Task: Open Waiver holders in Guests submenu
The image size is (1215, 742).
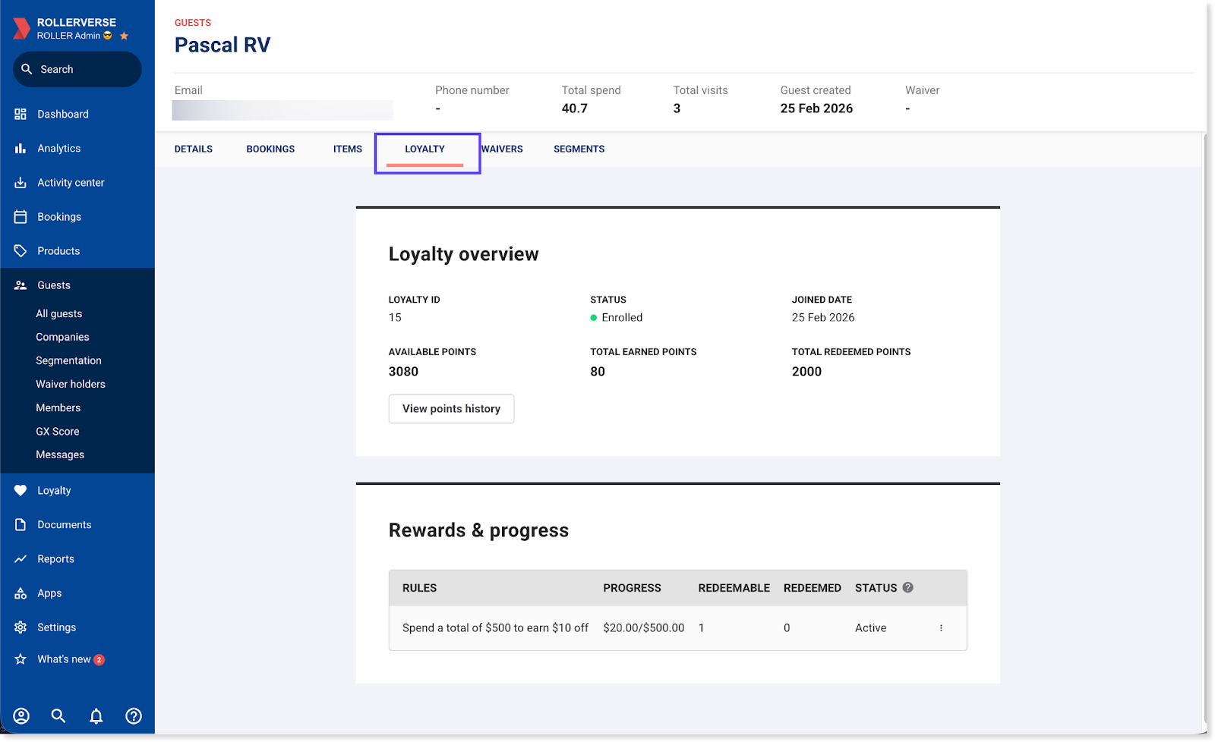Action: pyautogui.click(x=71, y=385)
